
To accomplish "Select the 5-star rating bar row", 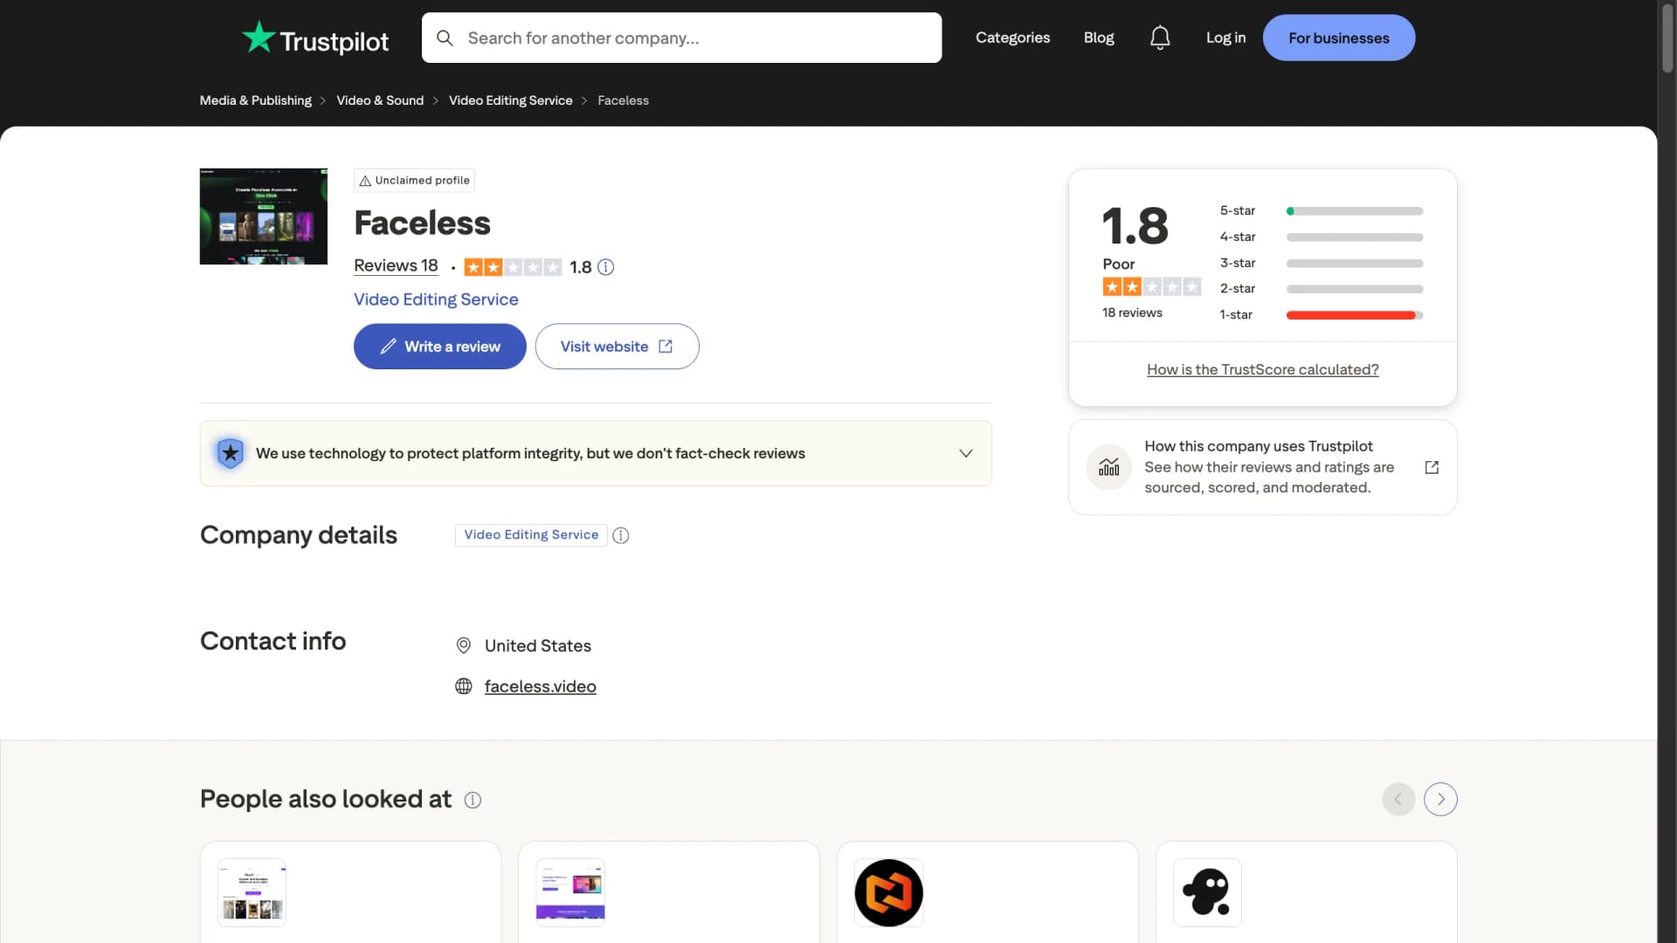I will coord(1353,210).
